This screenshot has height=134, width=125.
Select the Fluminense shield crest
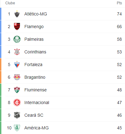pyautogui.click(x=17, y=90)
